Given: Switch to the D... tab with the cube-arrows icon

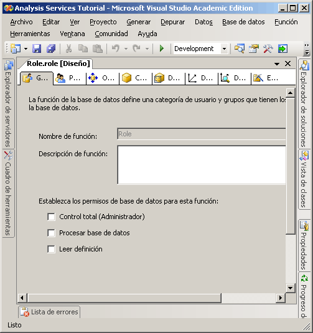Looking at the screenshot, I should click(169, 78).
